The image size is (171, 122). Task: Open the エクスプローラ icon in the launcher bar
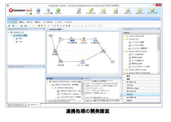pos(139,10)
